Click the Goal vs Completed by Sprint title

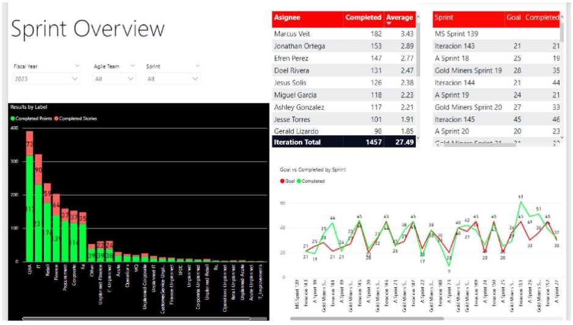pos(313,170)
